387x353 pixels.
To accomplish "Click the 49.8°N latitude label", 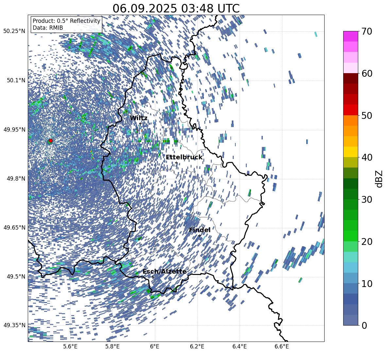I will (x=16, y=179).
